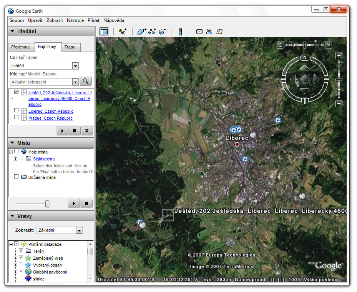Toggle the Sightseeing folder checkbox

coord(21,158)
